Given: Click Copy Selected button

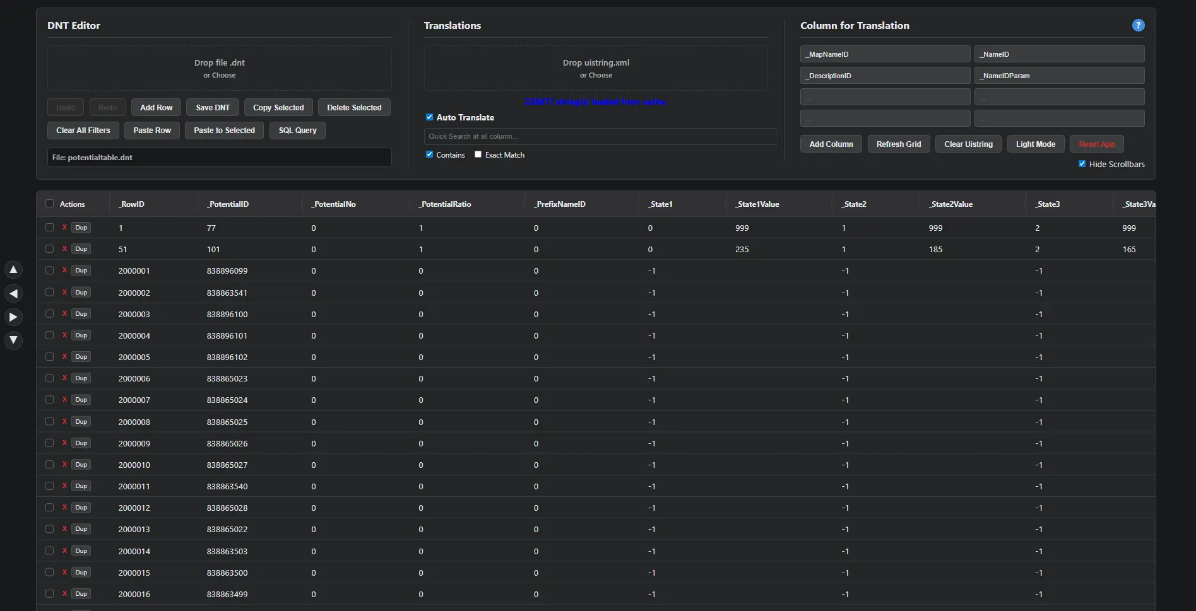Looking at the screenshot, I should click(x=278, y=108).
